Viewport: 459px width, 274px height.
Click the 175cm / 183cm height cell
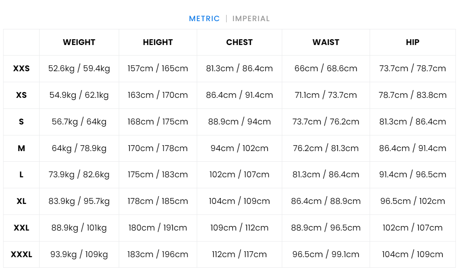(x=158, y=175)
